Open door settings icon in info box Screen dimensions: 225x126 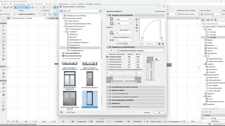[x=14, y=14]
